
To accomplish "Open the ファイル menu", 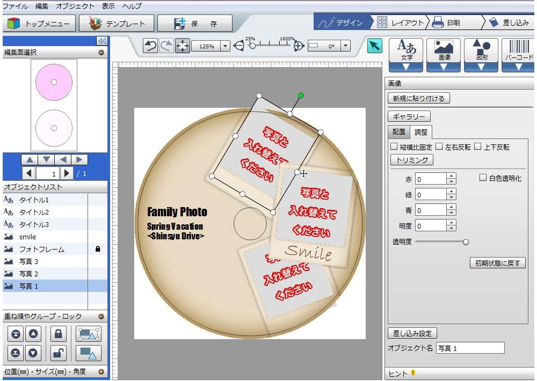I will (x=16, y=6).
